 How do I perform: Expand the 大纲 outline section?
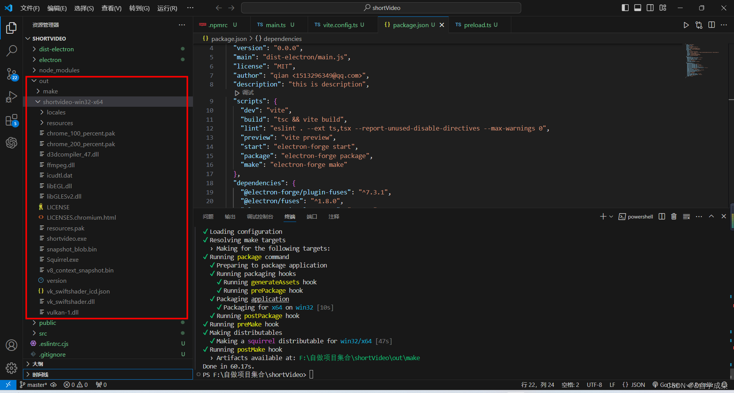click(108, 364)
